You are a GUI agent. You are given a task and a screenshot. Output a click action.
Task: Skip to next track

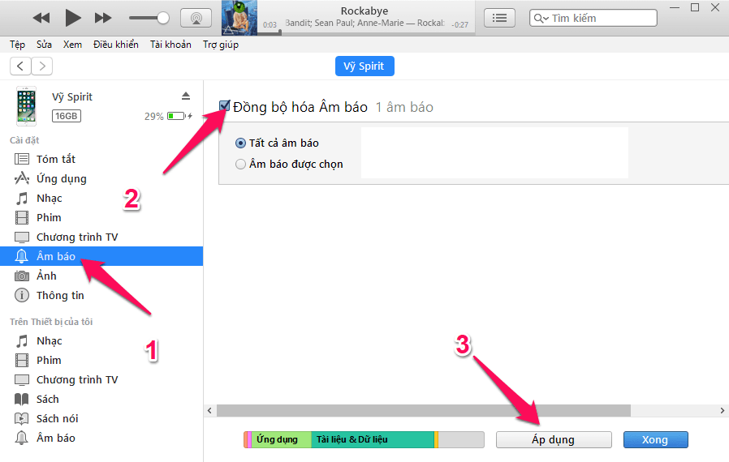[103, 18]
